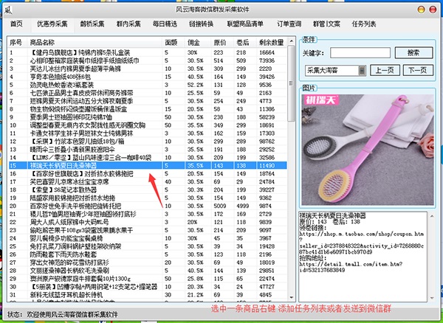This screenshot has height=323, width=443.
Task: Go to next page with 下一页
Action: 418,70
